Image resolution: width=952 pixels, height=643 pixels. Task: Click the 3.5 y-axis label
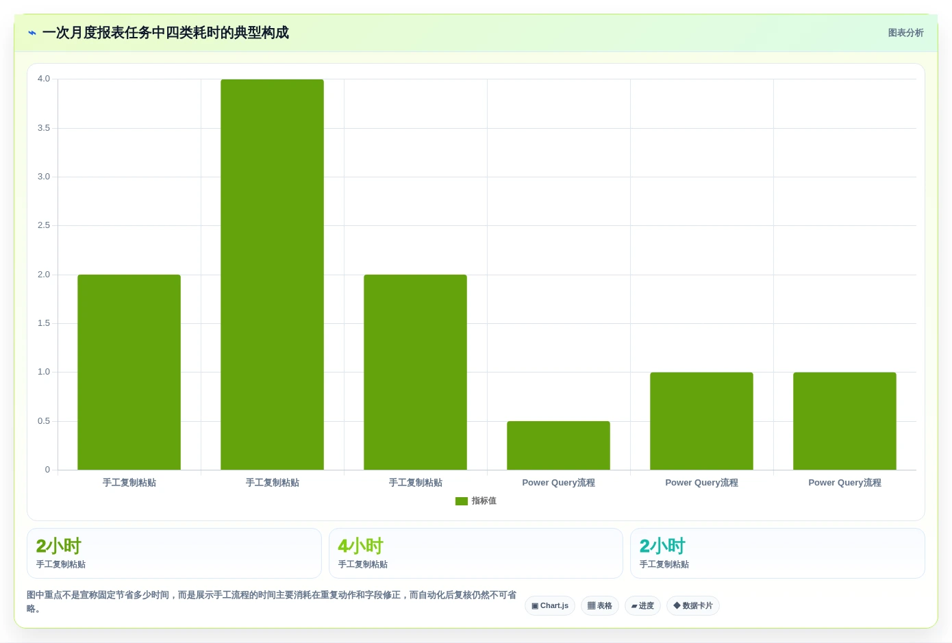(44, 128)
